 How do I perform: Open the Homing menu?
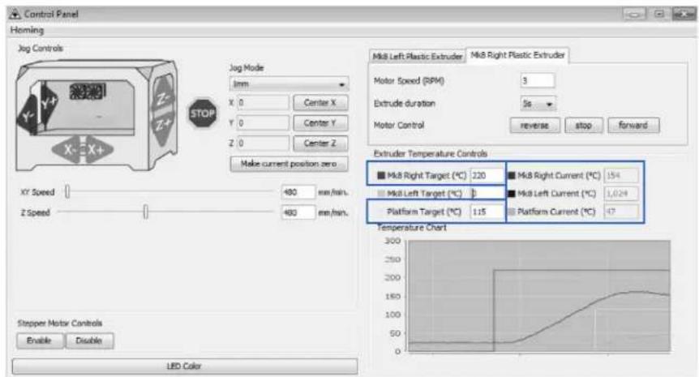(28, 30)
